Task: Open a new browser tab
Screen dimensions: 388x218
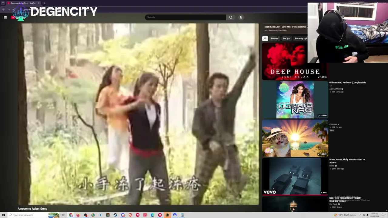Action: tap(44, 3)
